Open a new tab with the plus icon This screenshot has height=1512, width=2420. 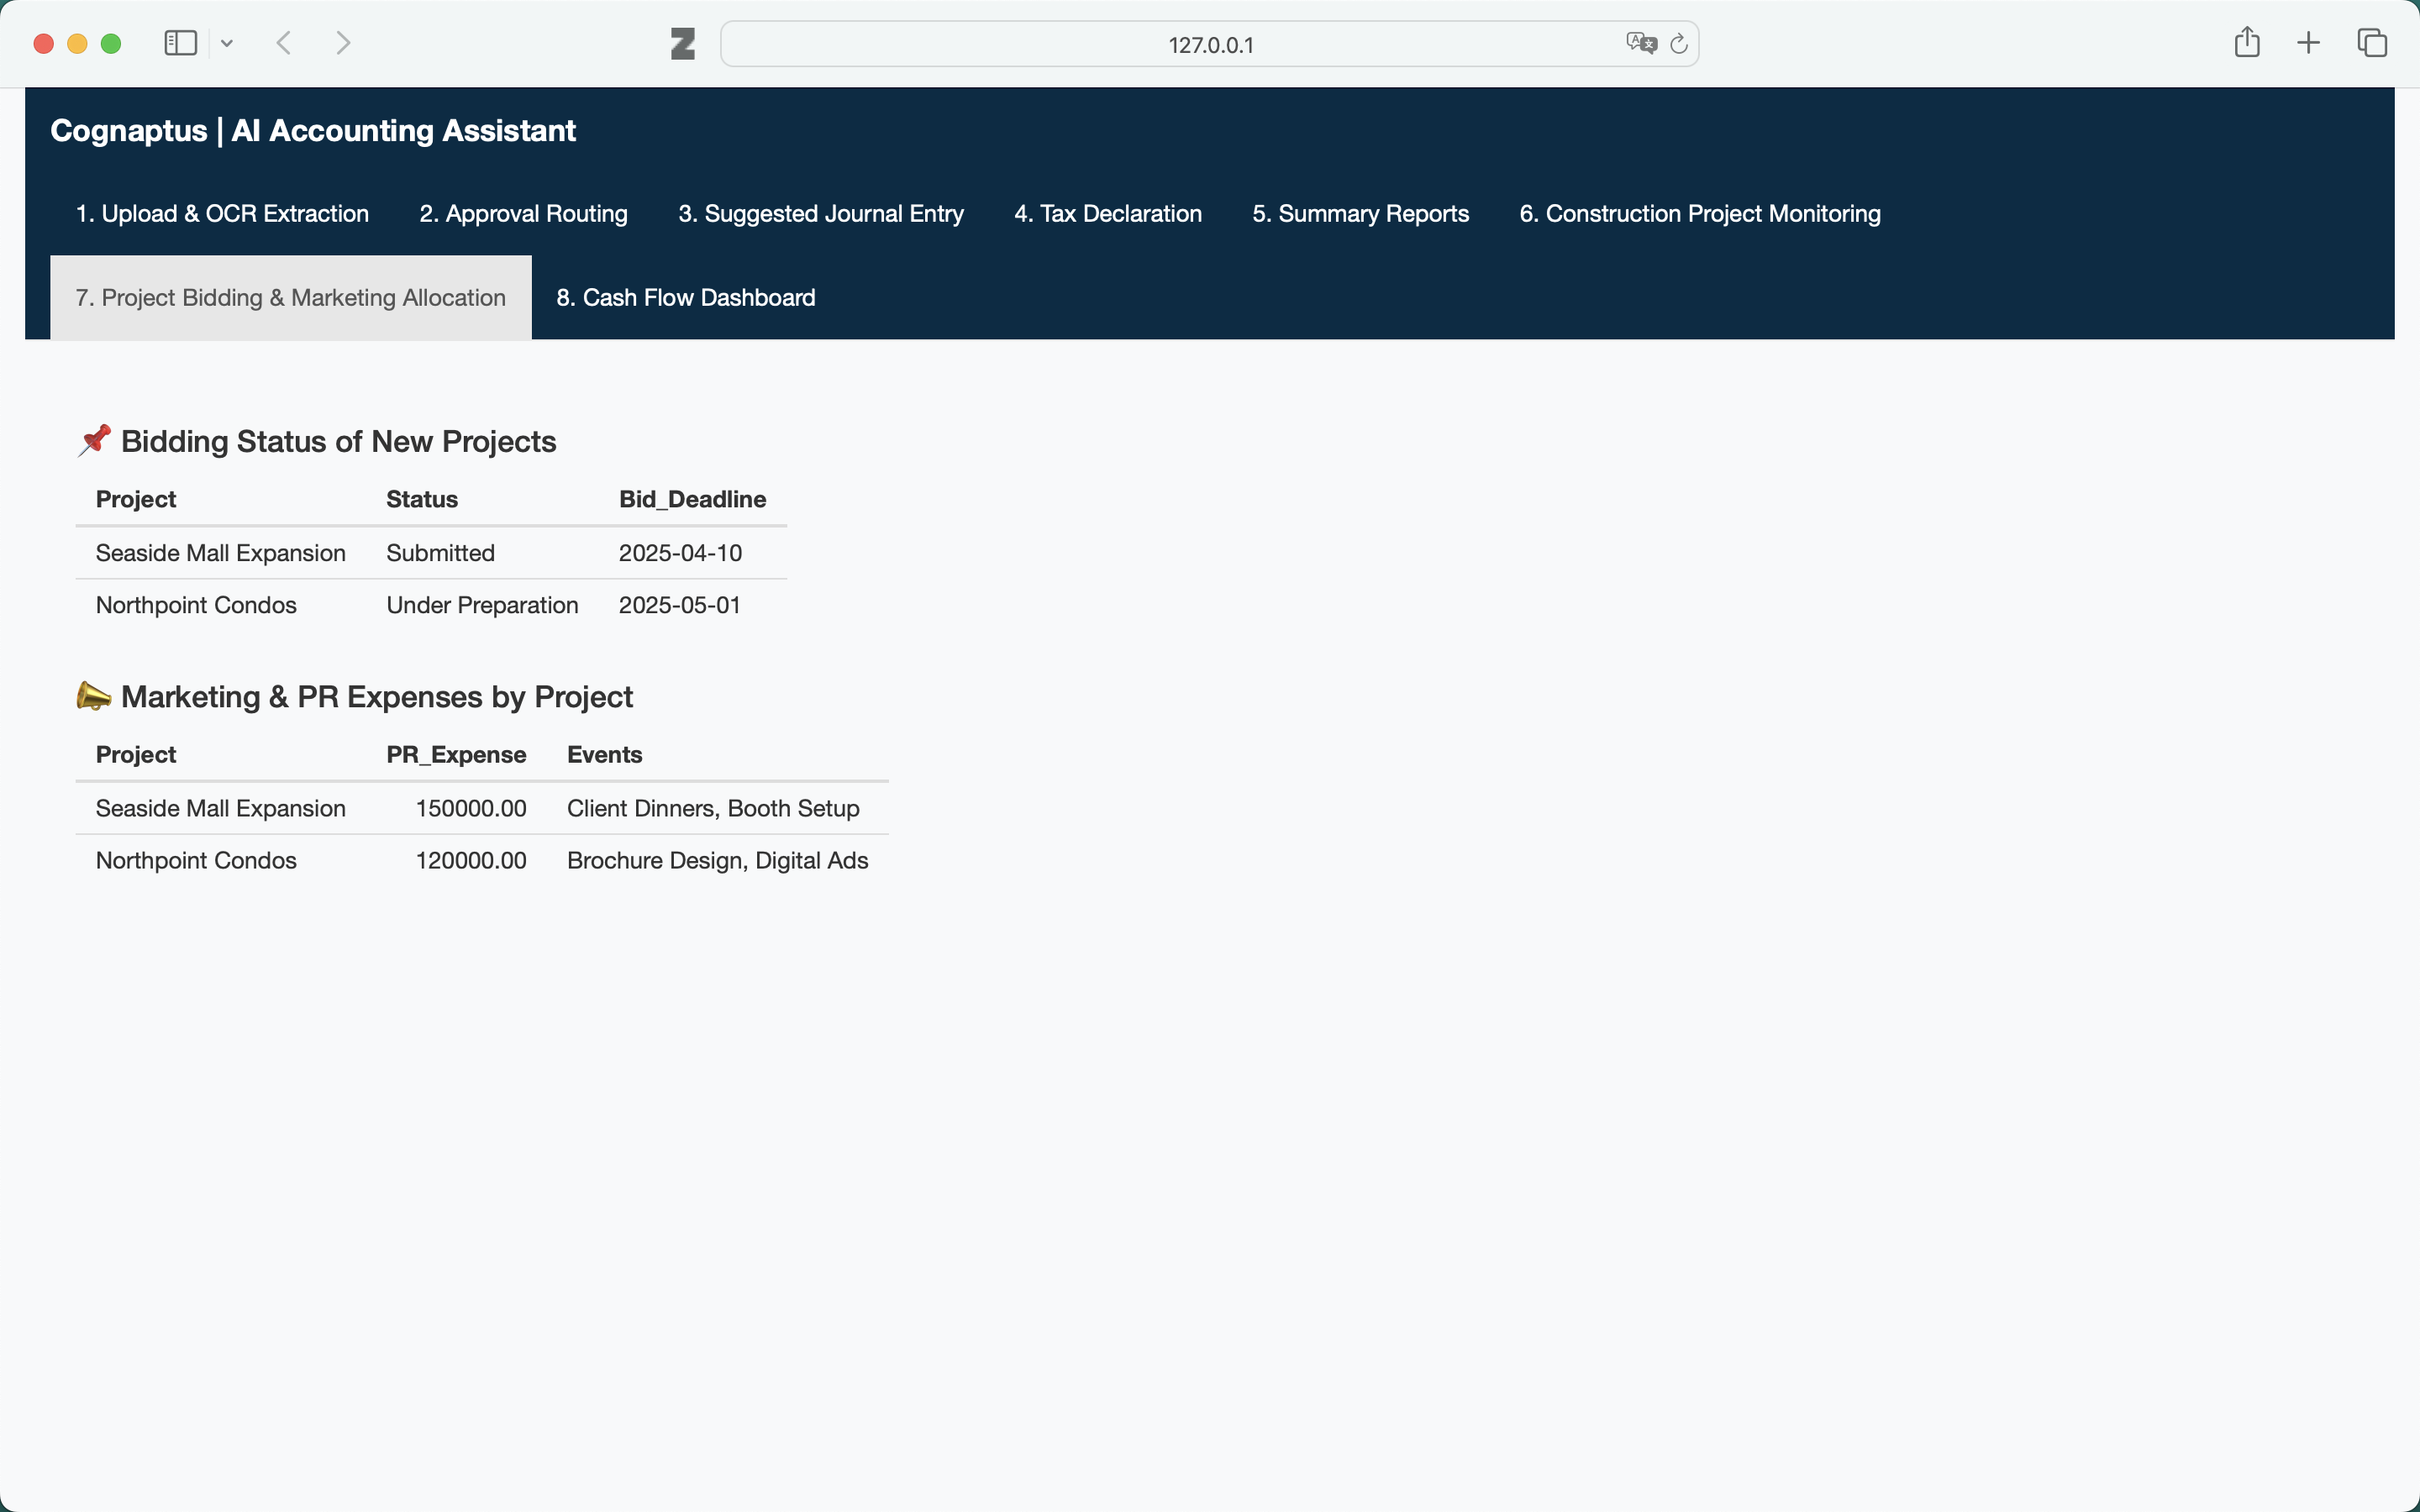tap(2308, 43)
